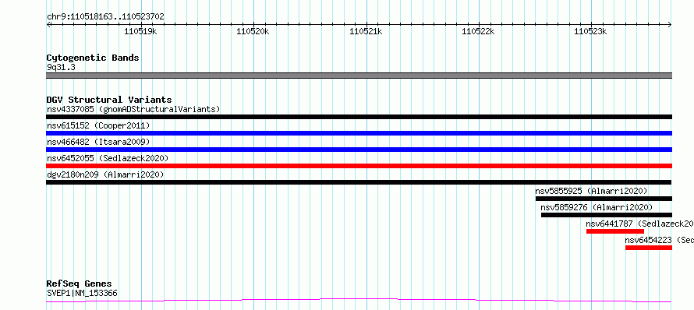Image resolution: width=694 pixels, height=310 pixels.
Task: Select the short red nsv6441787 bar
Action: (615, 231)
